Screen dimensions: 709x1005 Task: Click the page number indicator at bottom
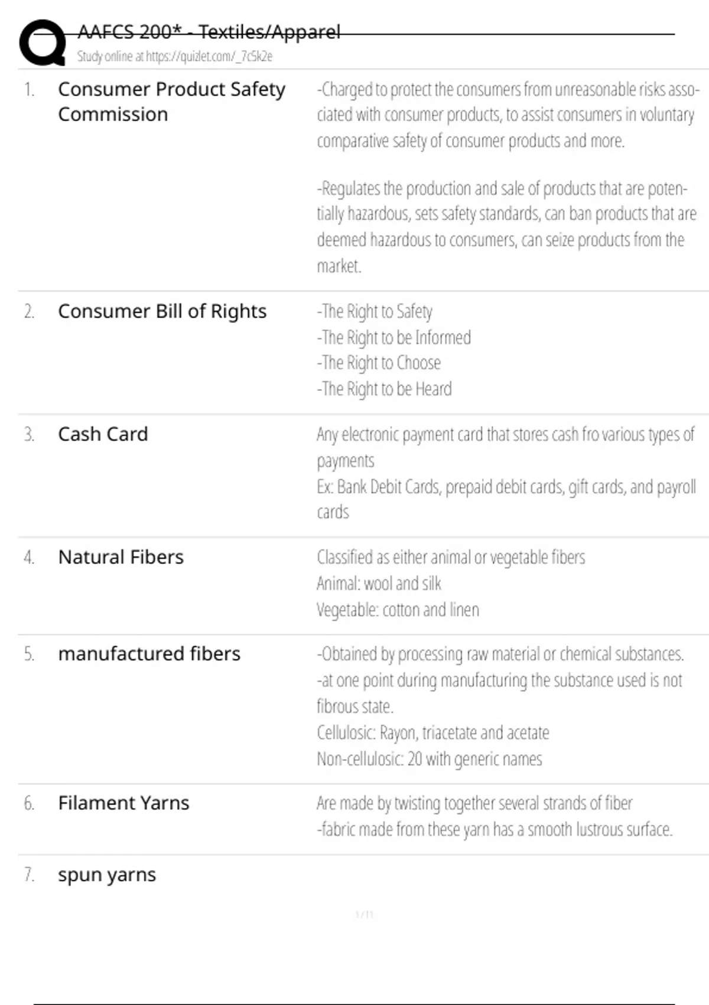[x=365, y=915]
